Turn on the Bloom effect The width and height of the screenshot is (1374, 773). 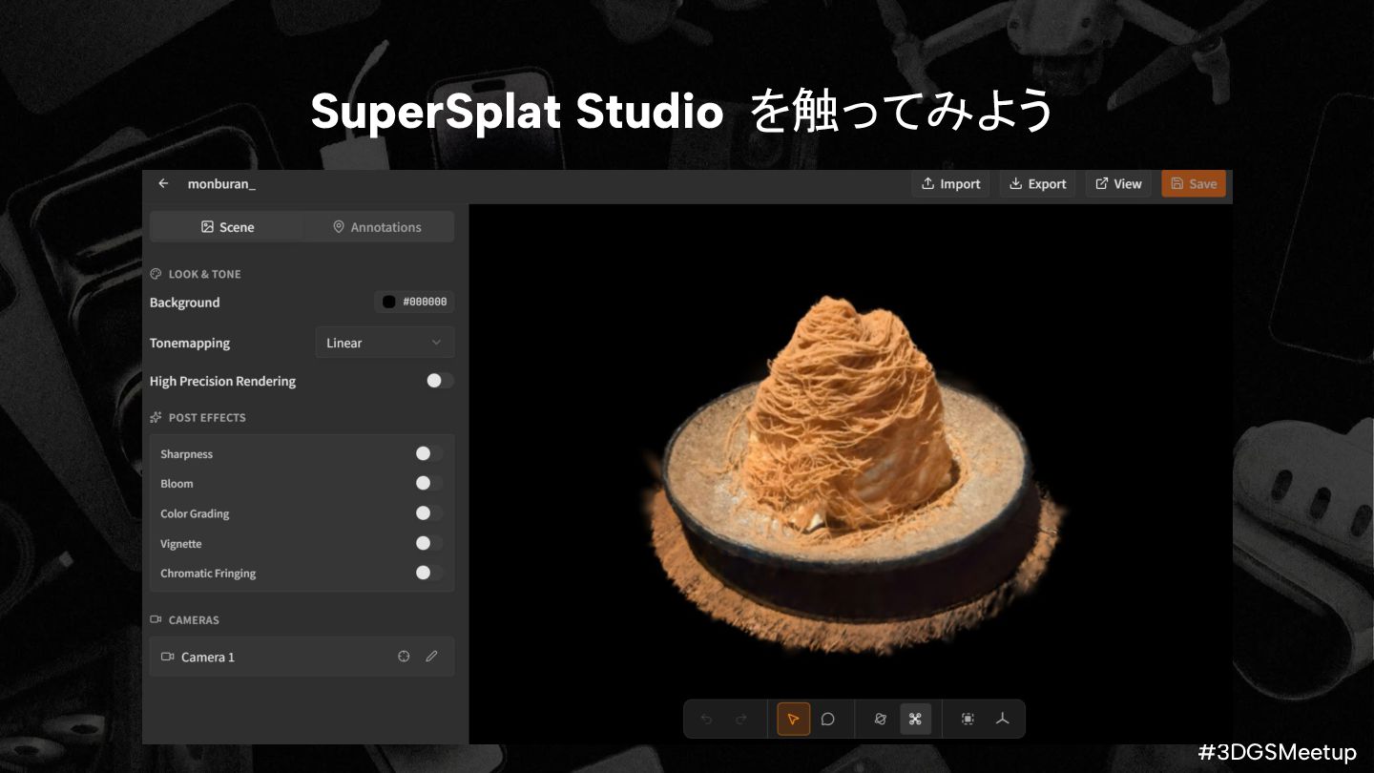[x=428, y=484]
